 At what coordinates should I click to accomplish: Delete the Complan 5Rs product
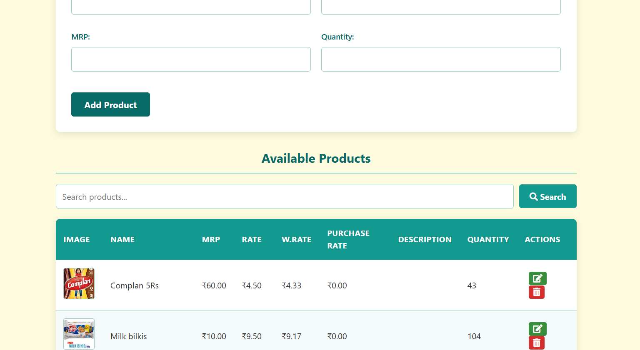point(537,292)
